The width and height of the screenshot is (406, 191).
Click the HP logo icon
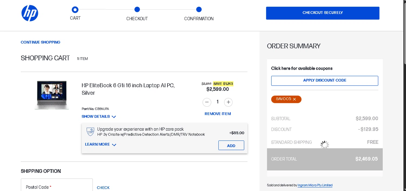pyautogui.click(x=30, y=13)
